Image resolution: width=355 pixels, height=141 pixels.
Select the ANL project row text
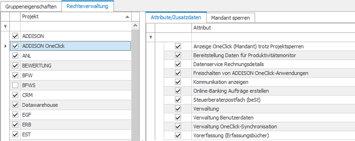click(x=27, y=56)
